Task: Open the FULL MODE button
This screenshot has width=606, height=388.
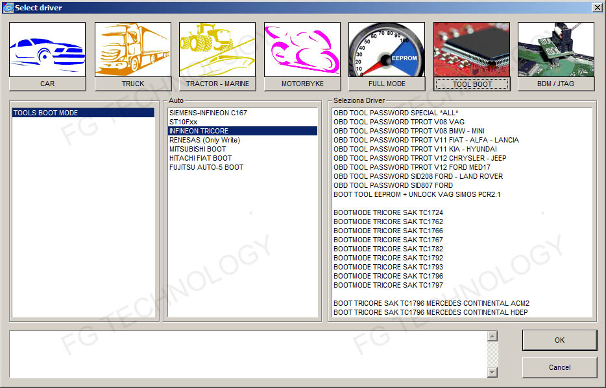Action: click(x=387, y=84)
